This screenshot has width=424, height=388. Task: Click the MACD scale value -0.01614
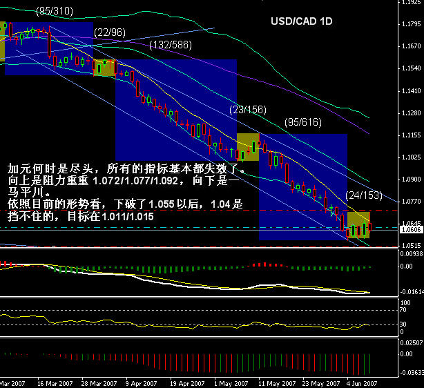tap(412, 292)
